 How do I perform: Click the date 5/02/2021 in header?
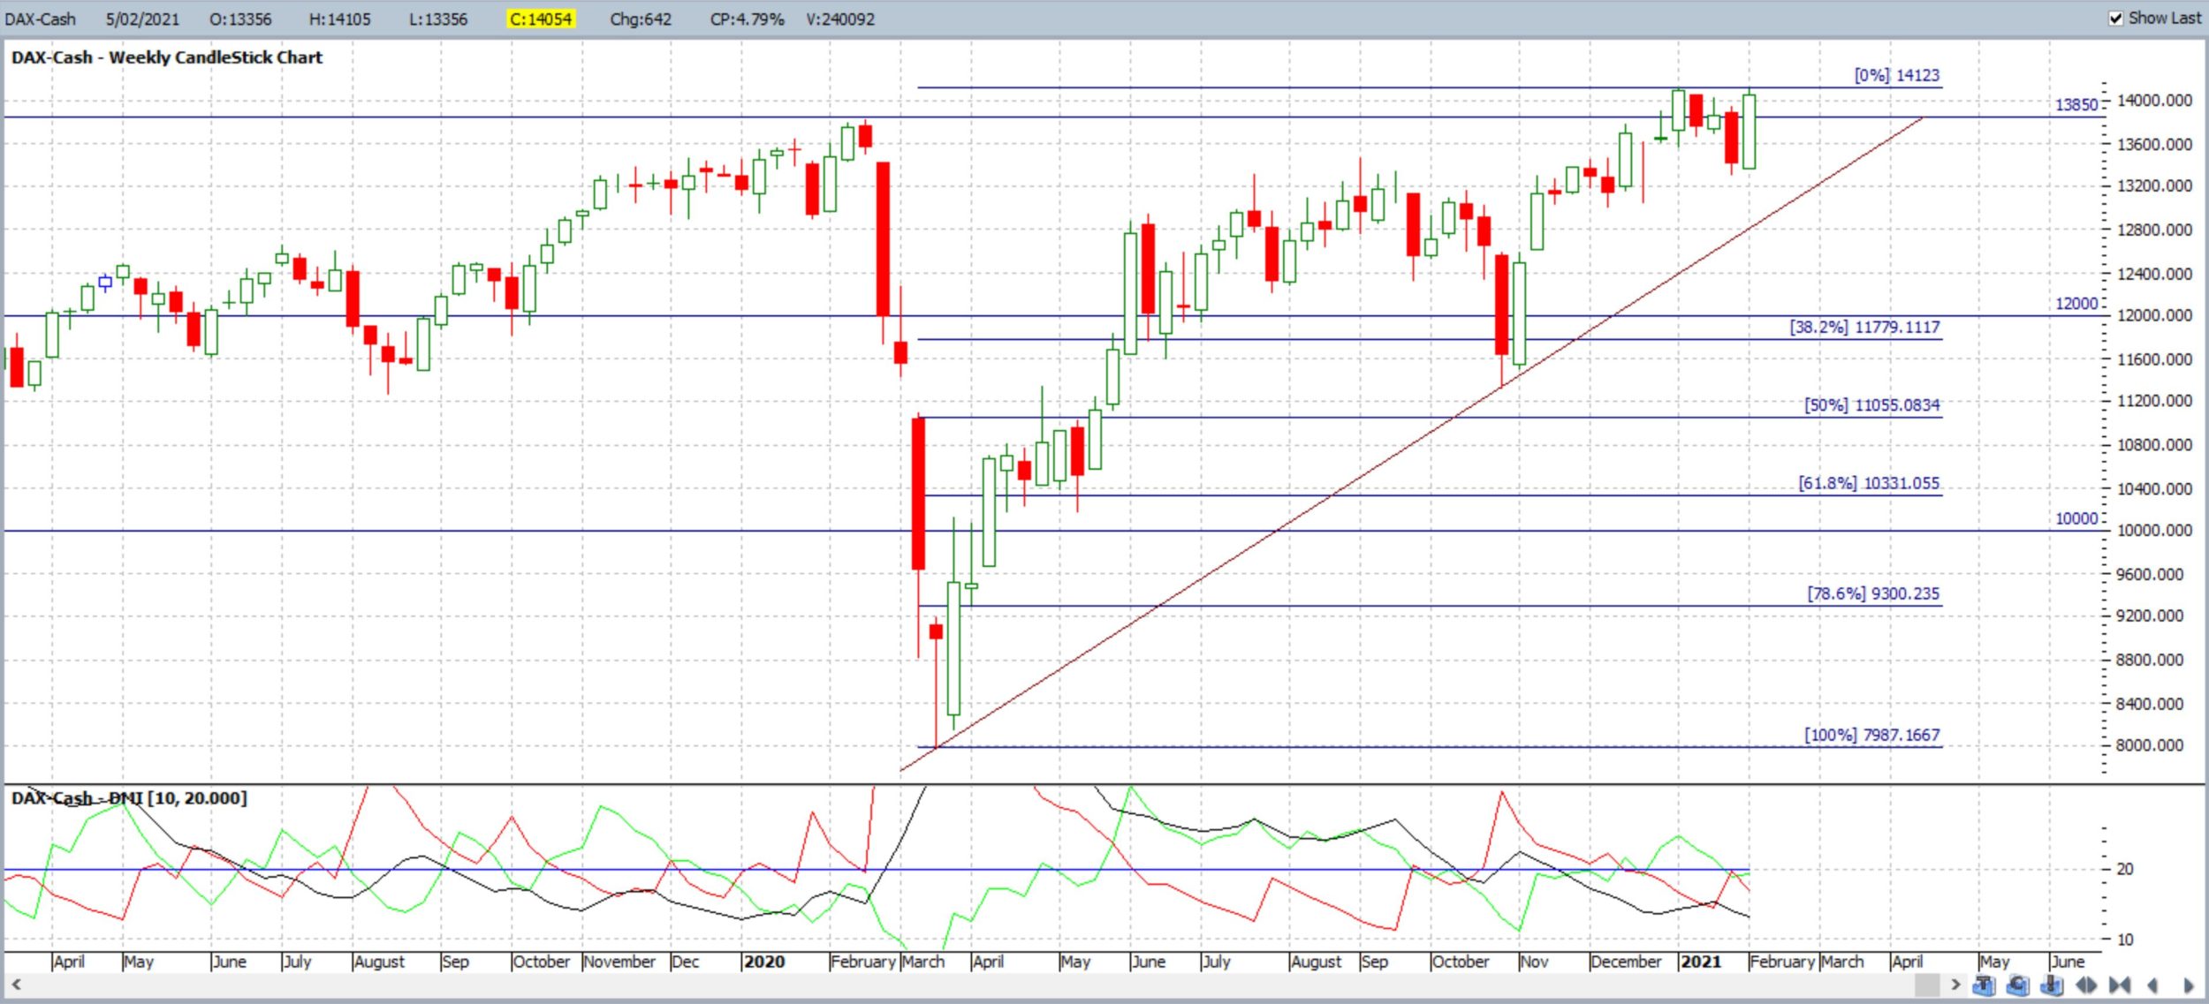pyautogui.click(x=142, y=19)
